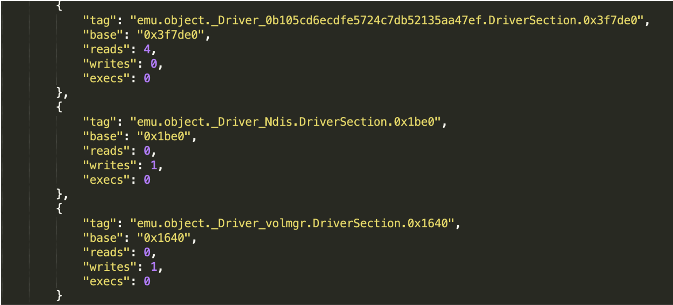The width and height of the screenshot is (673, 305).
Task: Click the opening brace before volmgr block
Action: (59, 208)
